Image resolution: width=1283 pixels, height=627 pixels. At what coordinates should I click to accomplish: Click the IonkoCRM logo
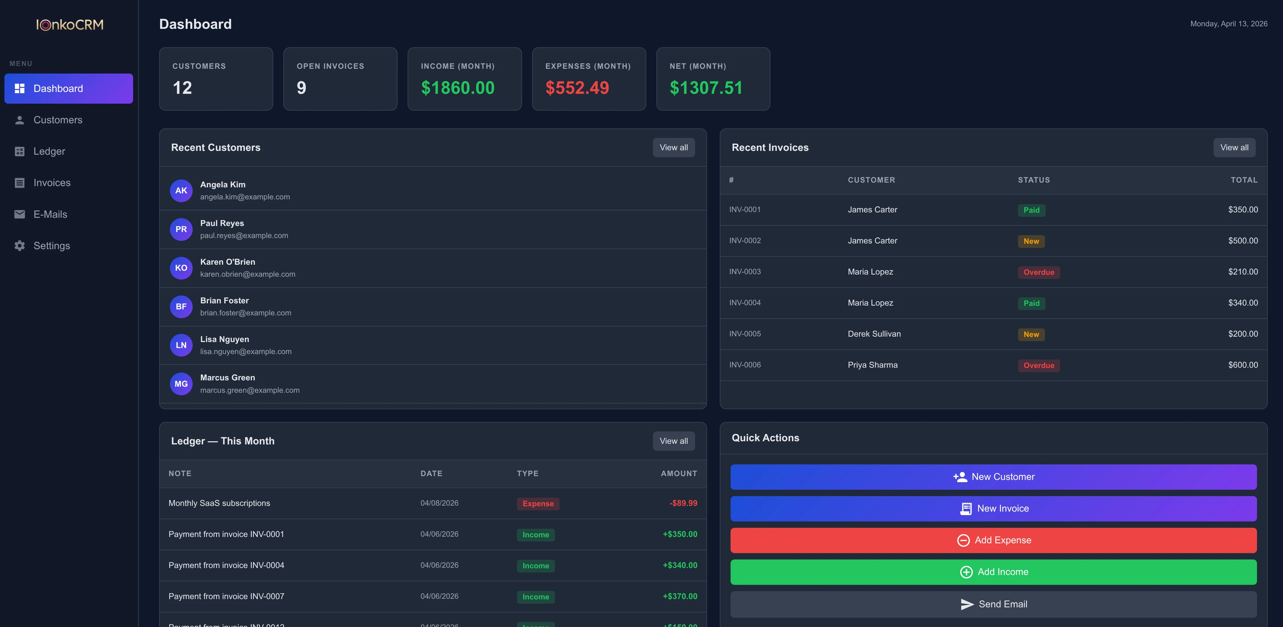click(70, 24)
